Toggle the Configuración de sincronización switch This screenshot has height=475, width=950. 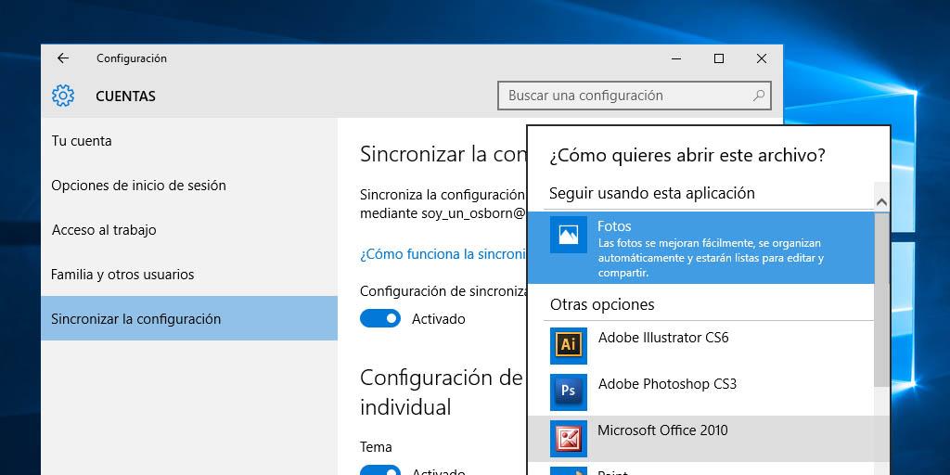(x=379, y=318)
